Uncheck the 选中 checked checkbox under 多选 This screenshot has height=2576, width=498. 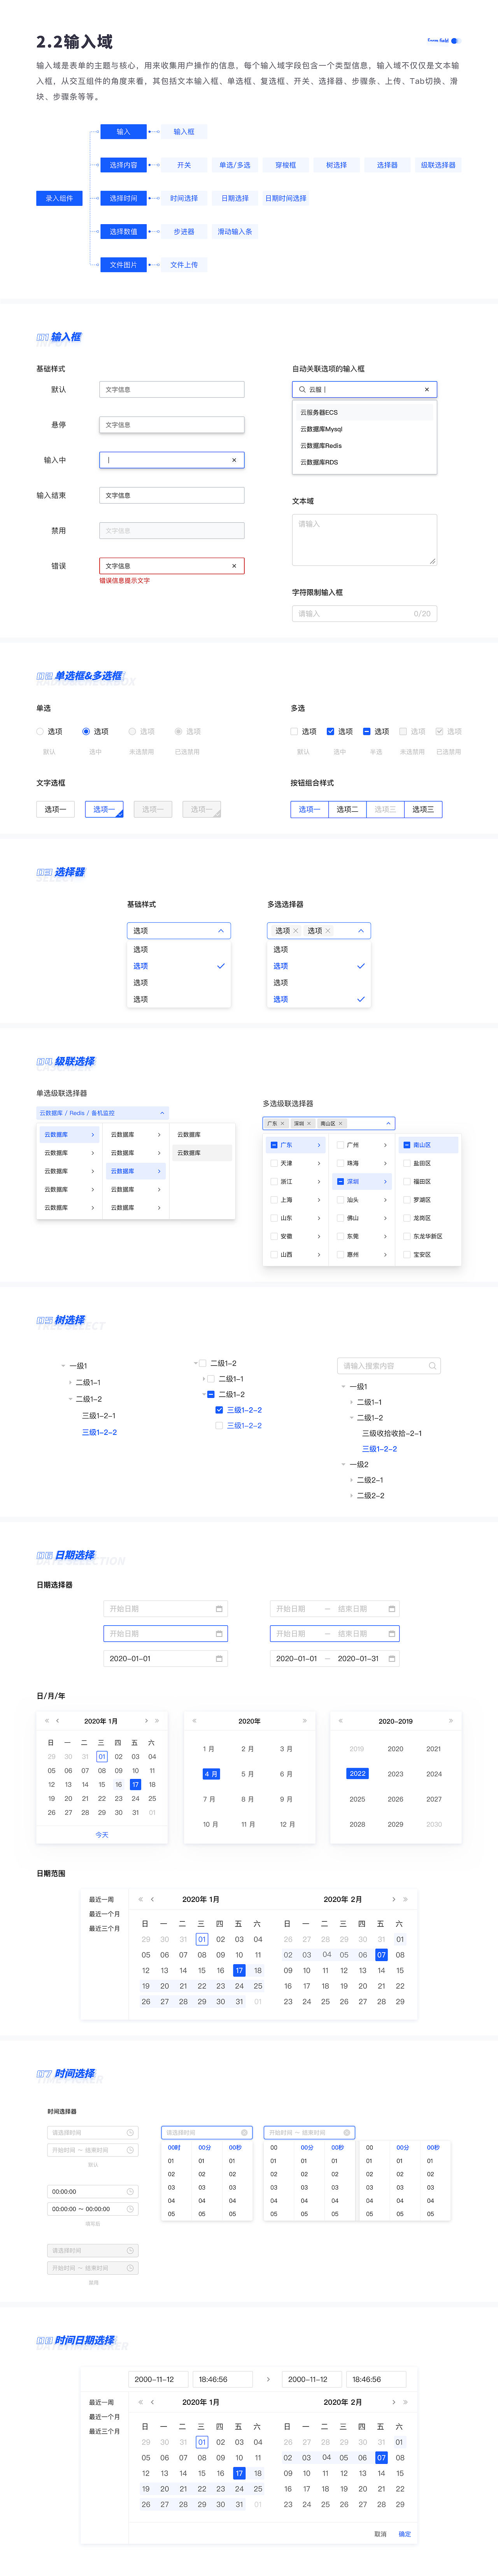330,731
